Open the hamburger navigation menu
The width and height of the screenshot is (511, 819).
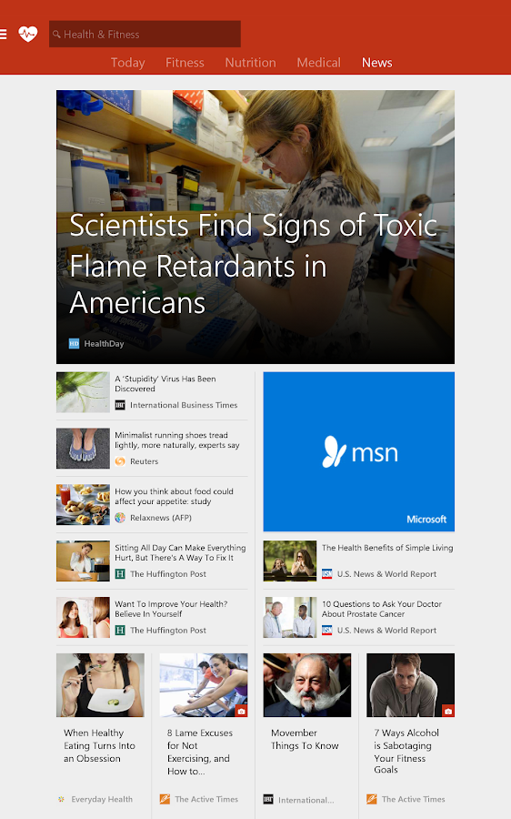[3, 35]
